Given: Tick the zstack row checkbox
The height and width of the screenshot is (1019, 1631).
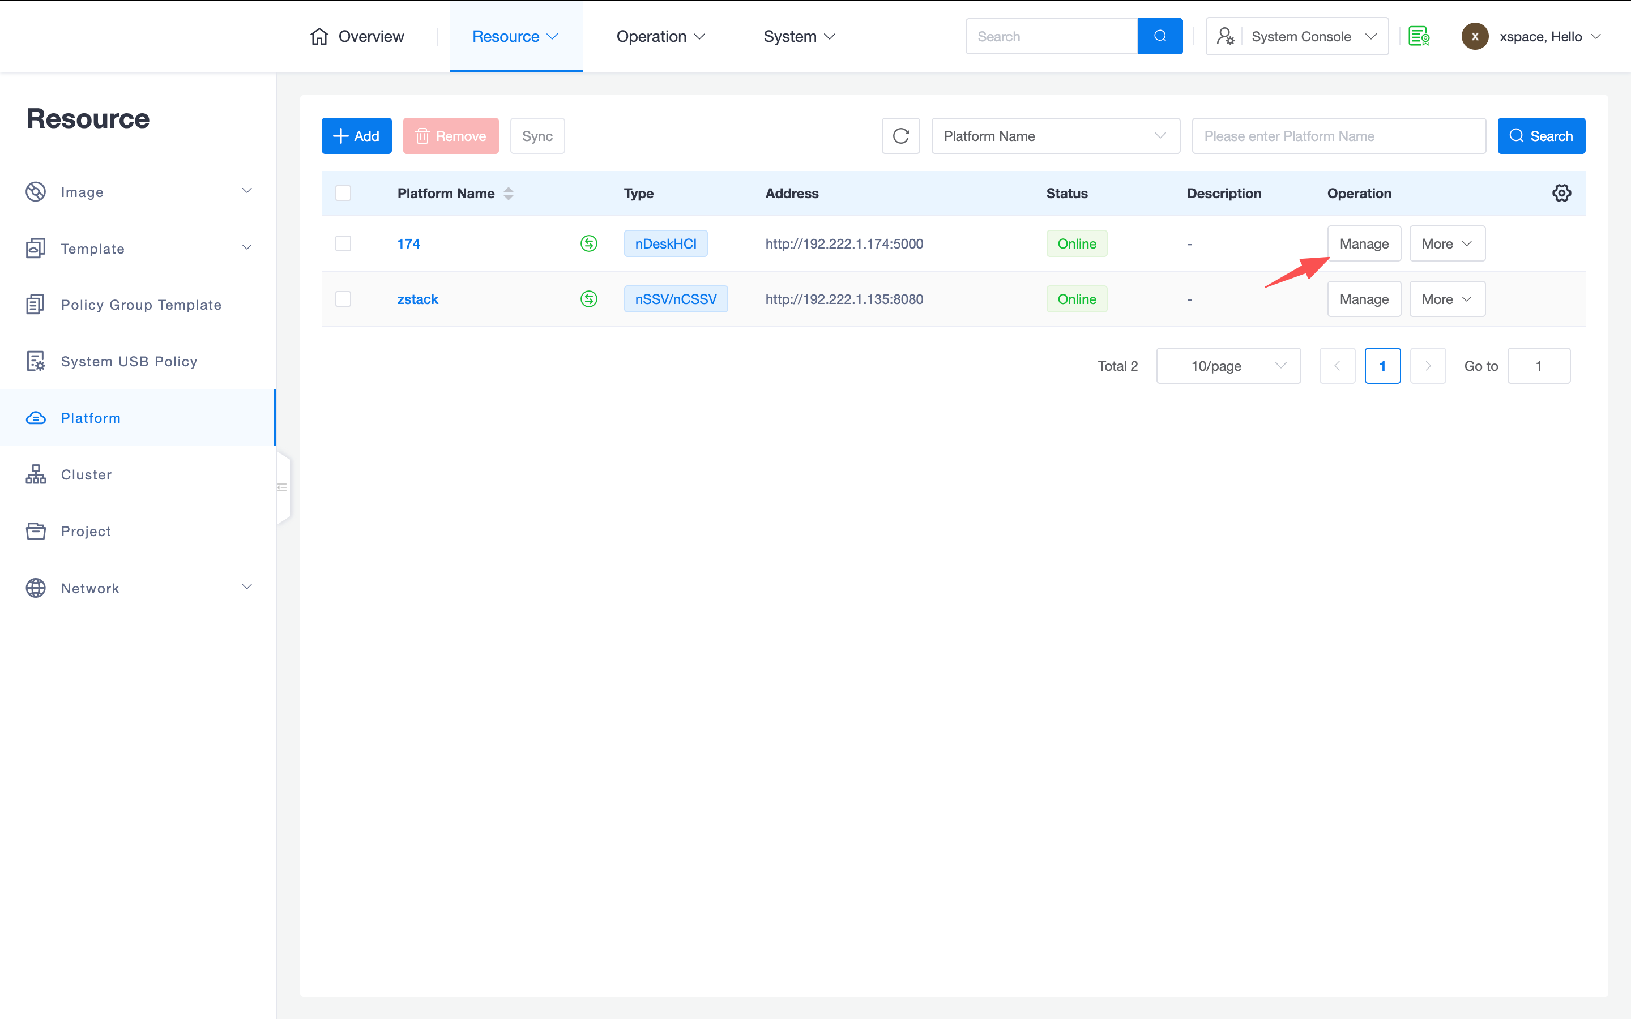Looking at the screenshot, I should point(343,299).
